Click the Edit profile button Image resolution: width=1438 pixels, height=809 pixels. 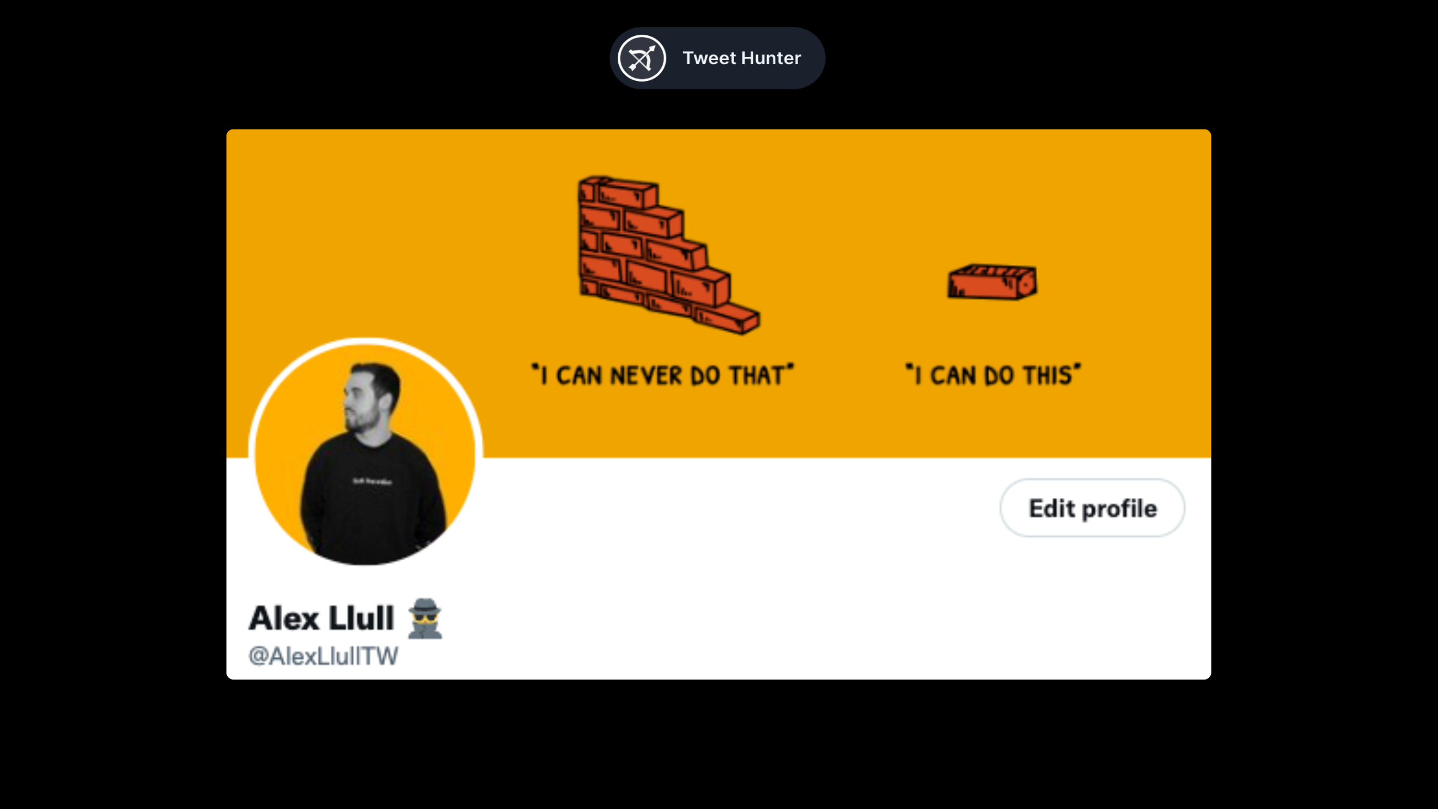[1092, 508]
